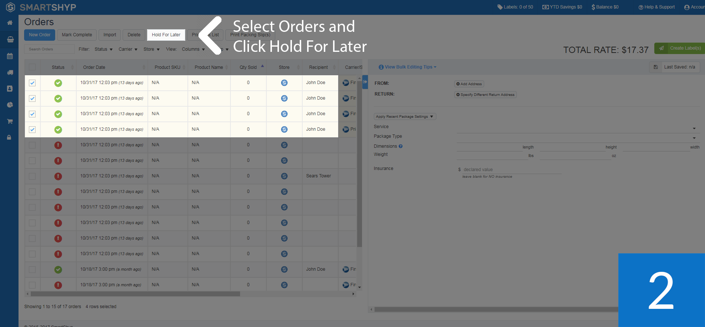Image resolution: width=705 pixels, height=327 pixels.
Task: Click the Import button
Action: (110, 35)
